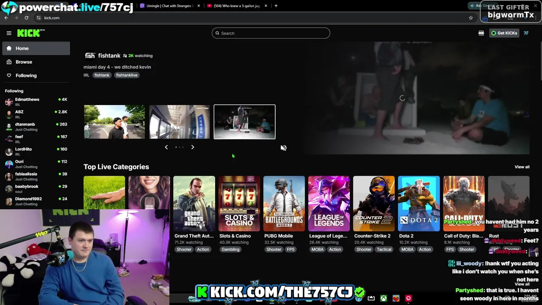Viewport: 542px width, 305px height.
Task: Open the Xbox icon in taskbar
Action: (x=383, y=298)
